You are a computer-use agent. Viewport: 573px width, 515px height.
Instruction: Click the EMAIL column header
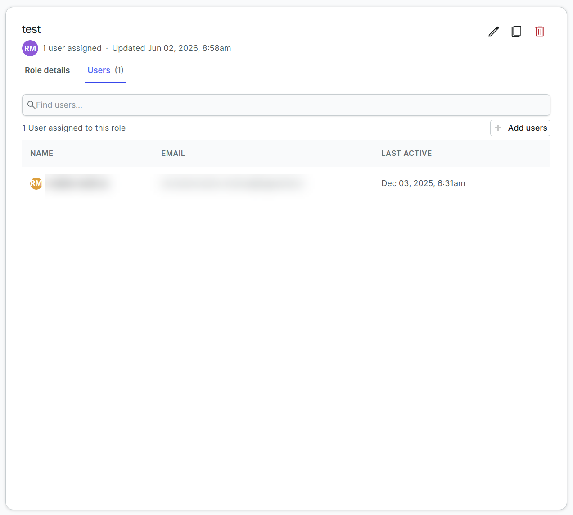pos(173,153)
